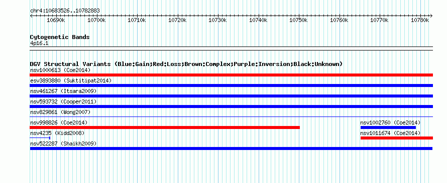The height and width of the screenshot is (183, 447).
Task: Click the 4p16.1 band label
Action: point(39,43)
